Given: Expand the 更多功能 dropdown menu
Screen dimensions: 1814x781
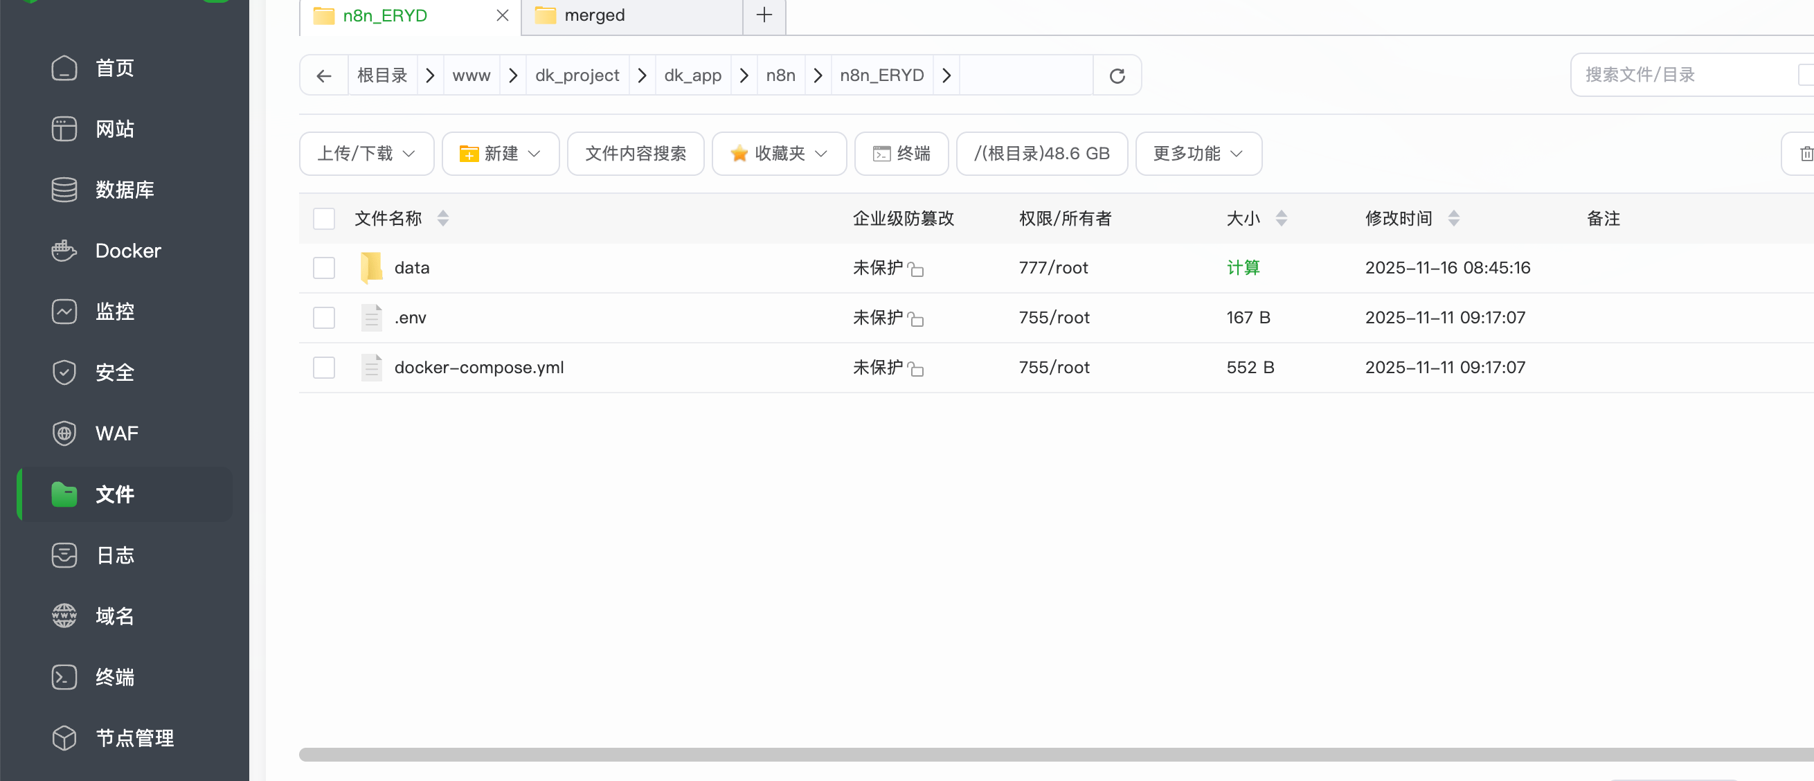Looking at the screenshot, I should click(x=1198, y=154).
